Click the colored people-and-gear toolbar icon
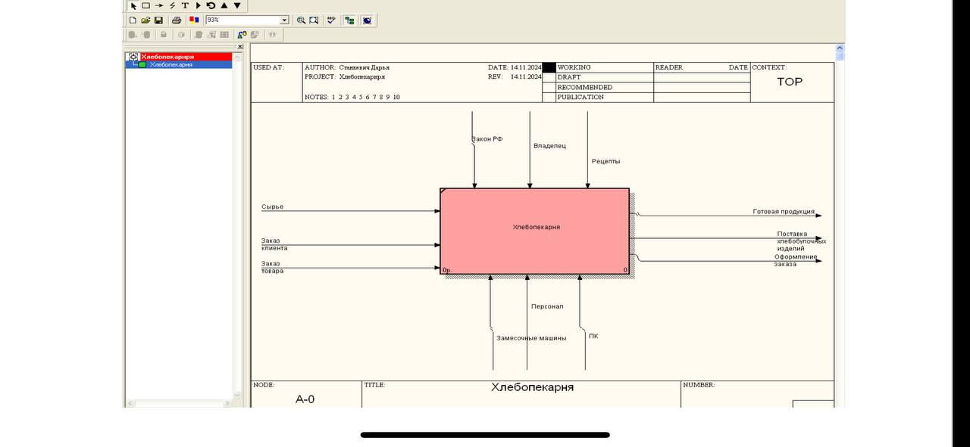 click(x=242, y=35)
